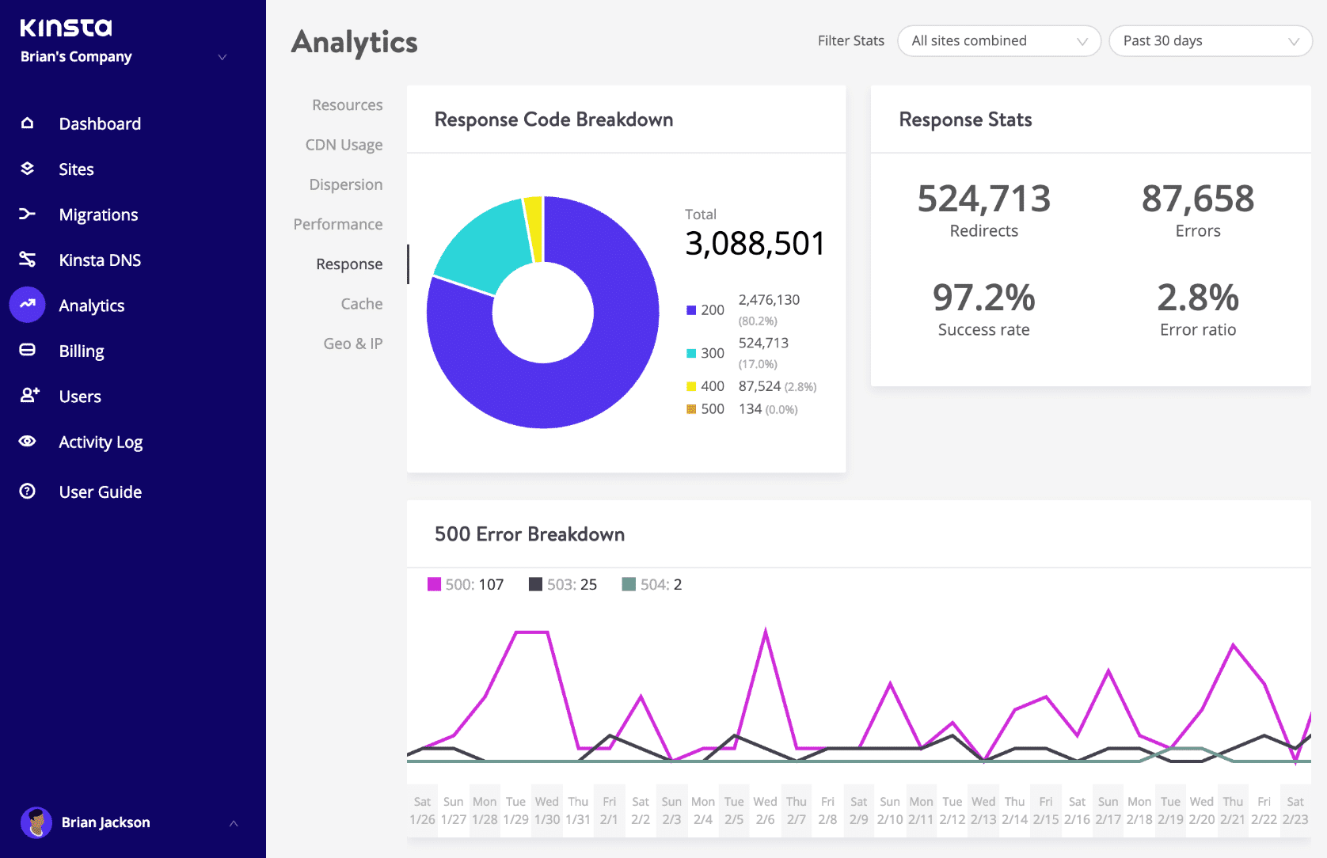The image size is (1327, 858).
Task: Click the Users icon
Action: [x=27, y=396]
